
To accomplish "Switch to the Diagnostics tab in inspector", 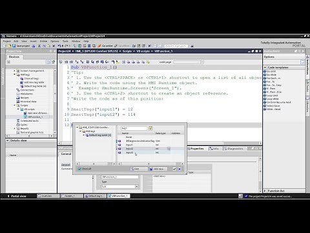I will pyautogui.click(x=234, y=149).
